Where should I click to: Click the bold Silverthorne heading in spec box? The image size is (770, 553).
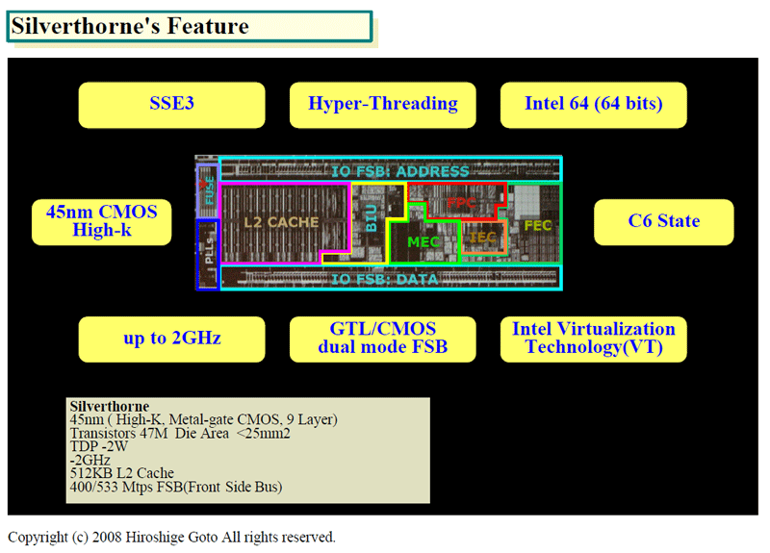pyautogui.click(x=110, y=406)
